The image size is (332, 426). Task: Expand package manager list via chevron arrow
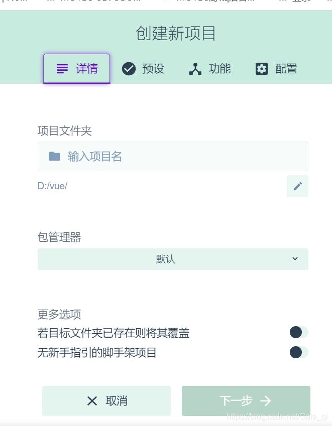click(x=295, y=259)
